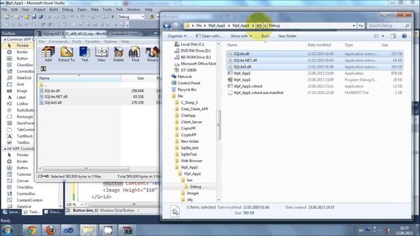Select Recycle Bin in navigation pane
420x236 pixels.
(186, 89)
